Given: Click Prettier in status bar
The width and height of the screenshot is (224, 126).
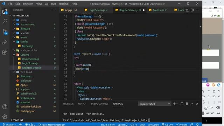Looking at the screenshot, I should [x=182, y=125].
